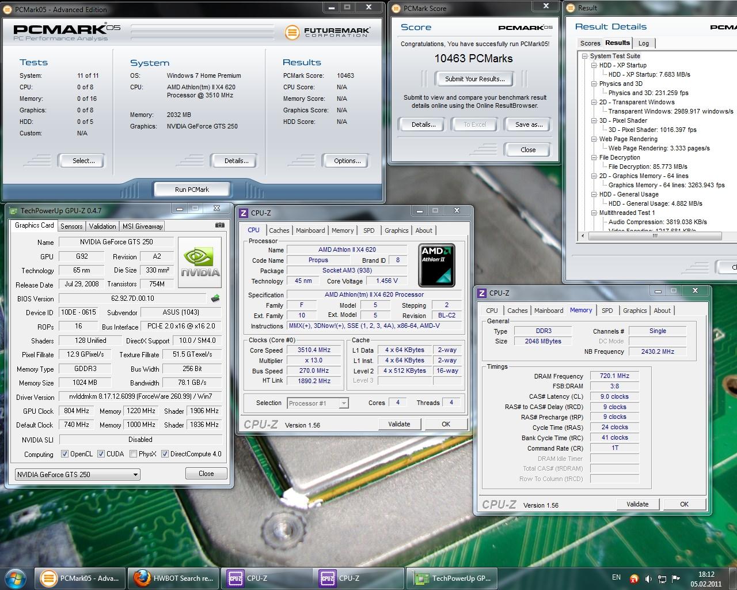This screenshot has height=590, width=737.
Task: Select Audio Compression: 3819.038 KB/s row
Action: (x=658, y=222)
